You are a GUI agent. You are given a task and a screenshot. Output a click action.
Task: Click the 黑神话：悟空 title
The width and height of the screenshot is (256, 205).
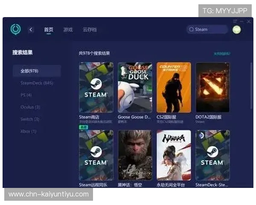click(130, 185)
